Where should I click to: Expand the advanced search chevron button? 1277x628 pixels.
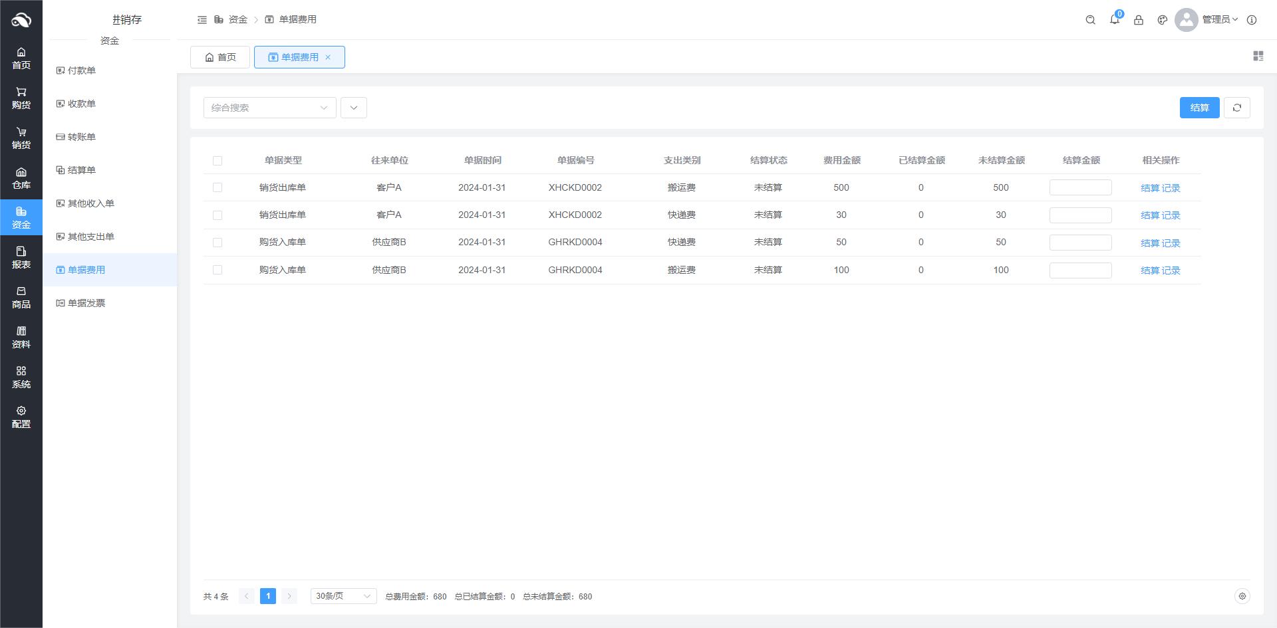(354, 108)
